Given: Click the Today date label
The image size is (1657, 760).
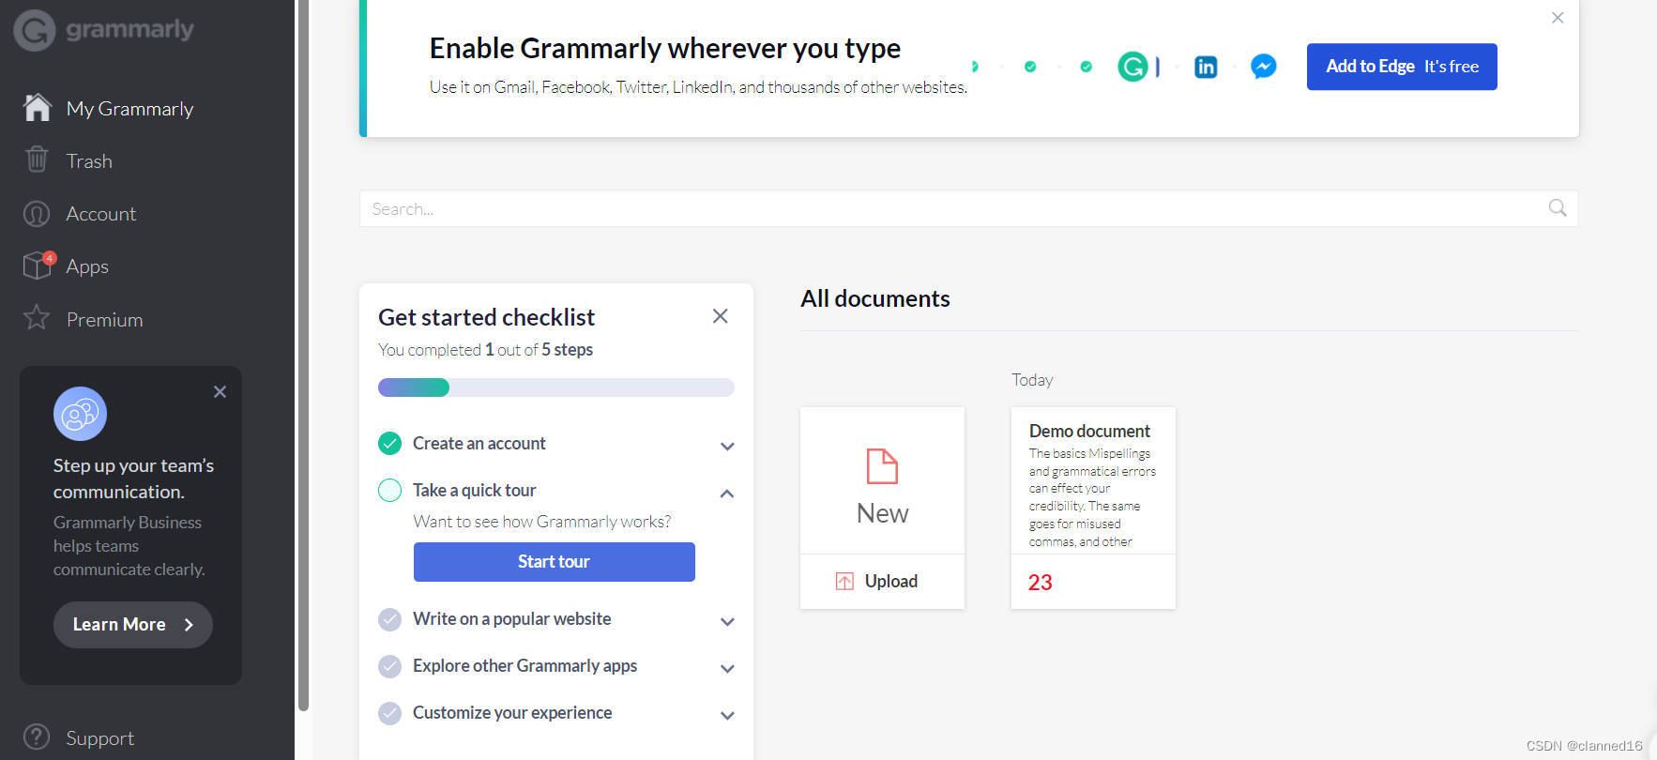Looking at the screenshot, I should tap(1032, 380).
